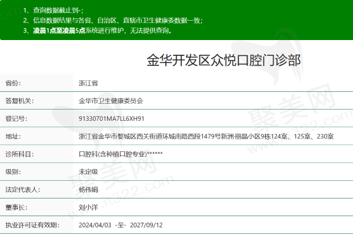Click the value 未定级
The image size is (353, 235).
click(x=88, y=172)
